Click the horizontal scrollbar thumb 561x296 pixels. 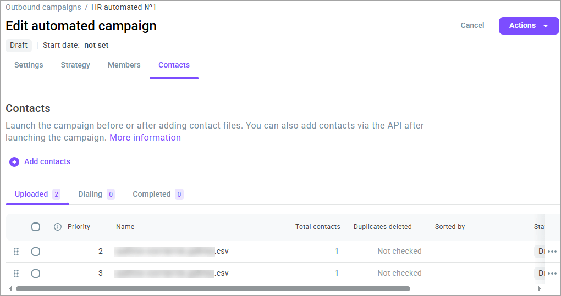point(213,288)
